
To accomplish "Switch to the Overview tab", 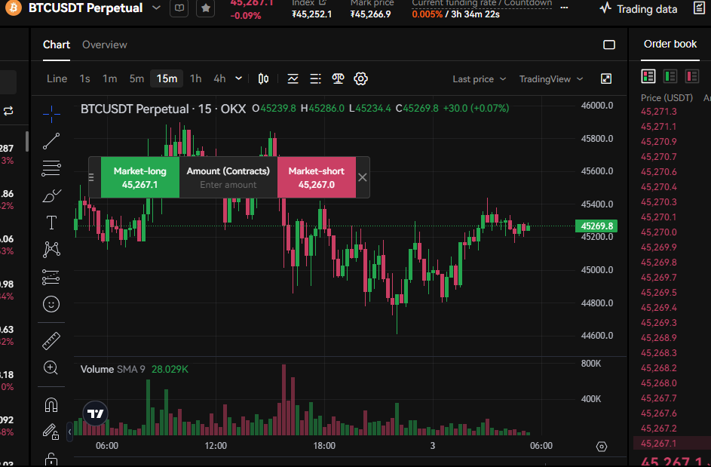I will (x=105, y=45).
